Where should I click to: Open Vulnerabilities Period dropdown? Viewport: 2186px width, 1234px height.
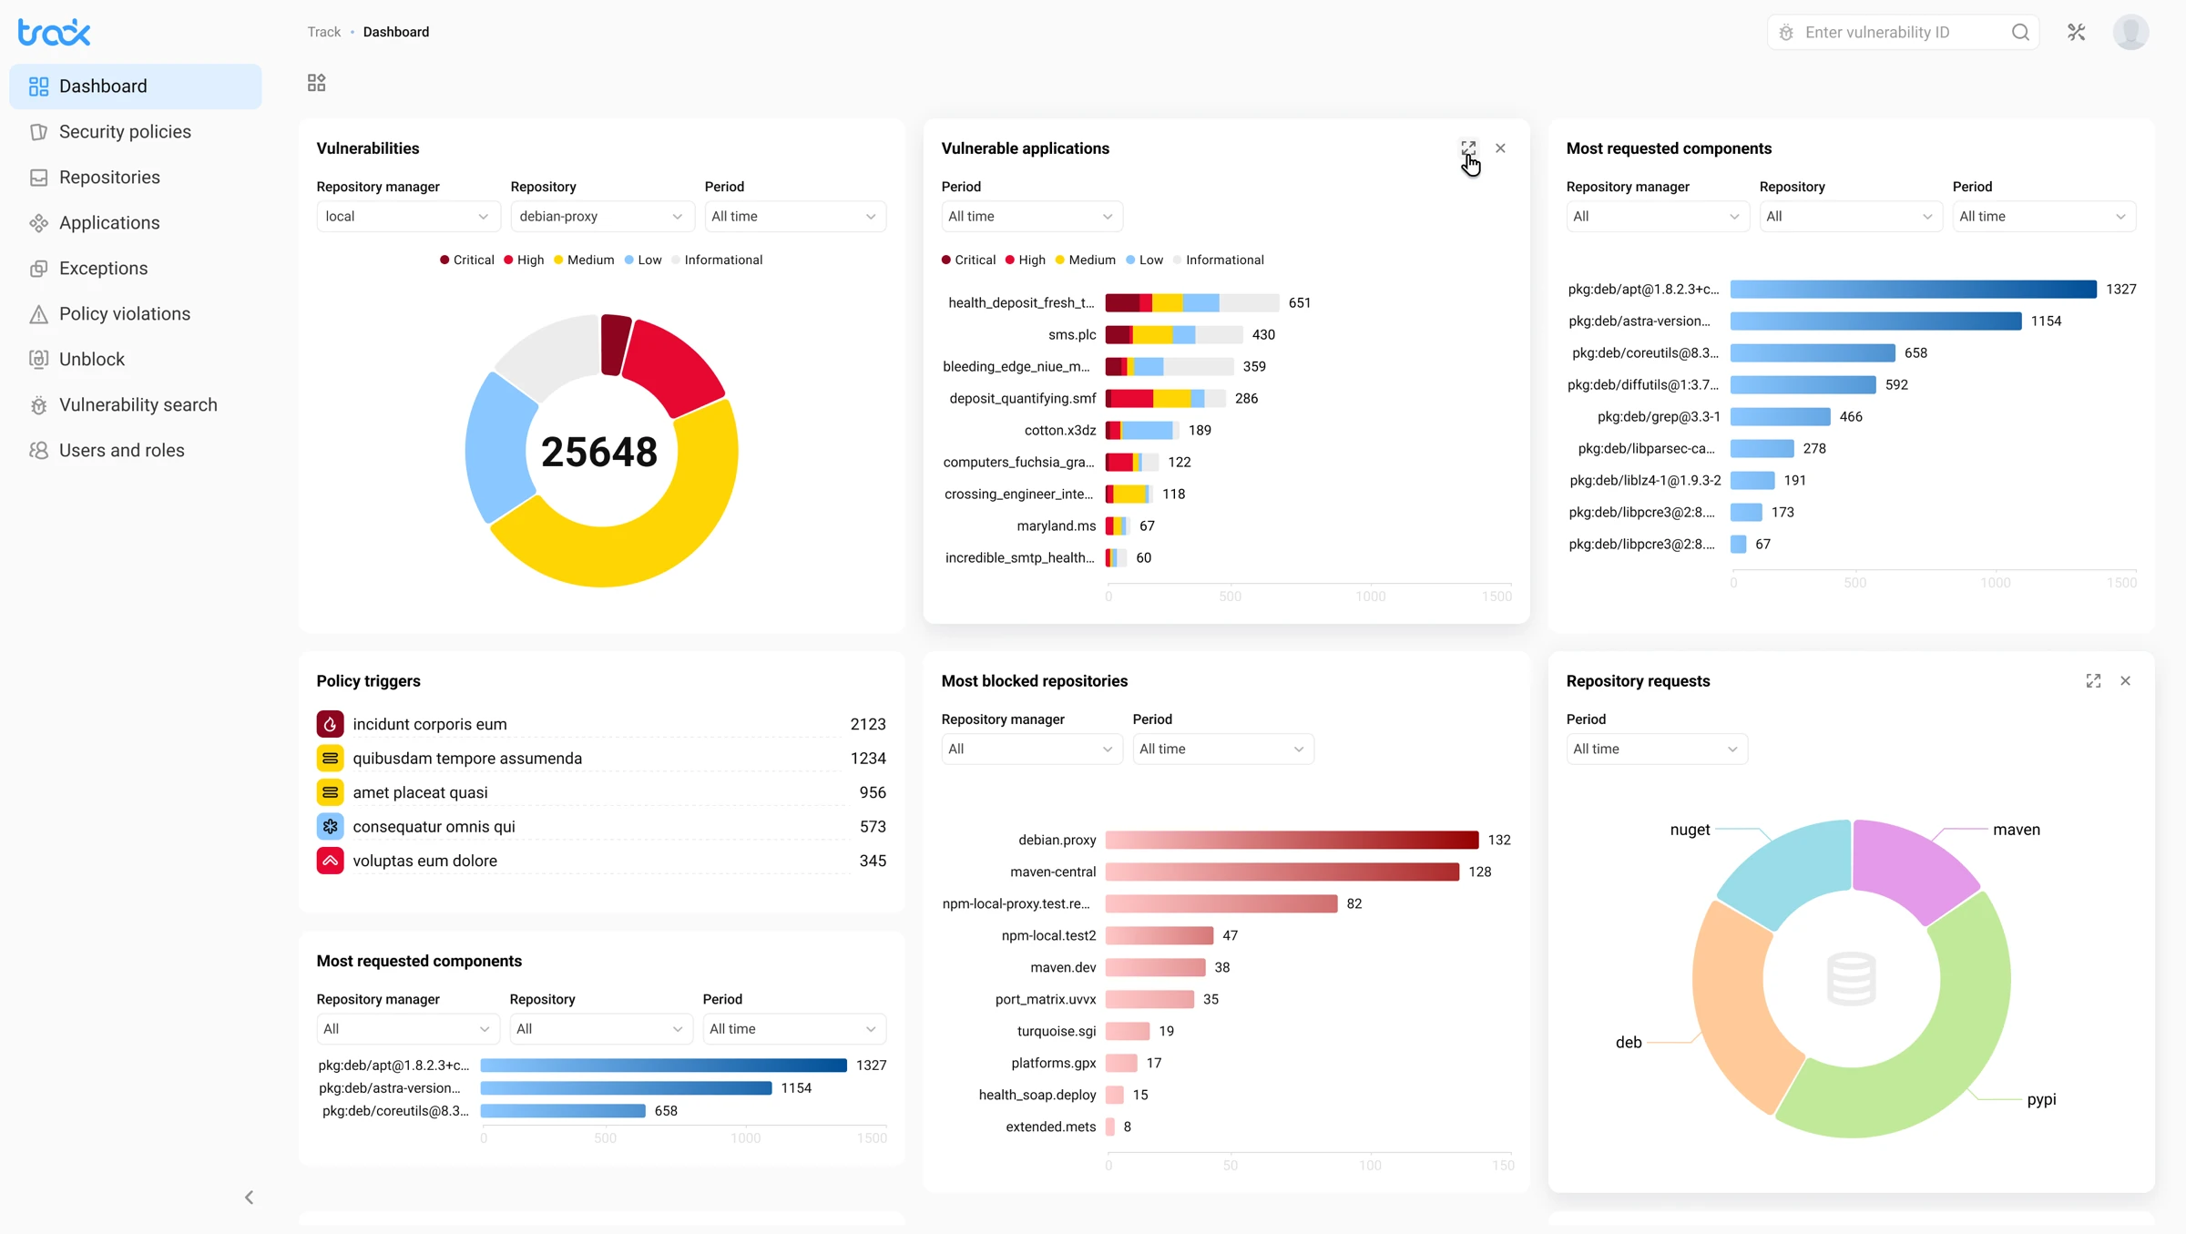[795, 217]
